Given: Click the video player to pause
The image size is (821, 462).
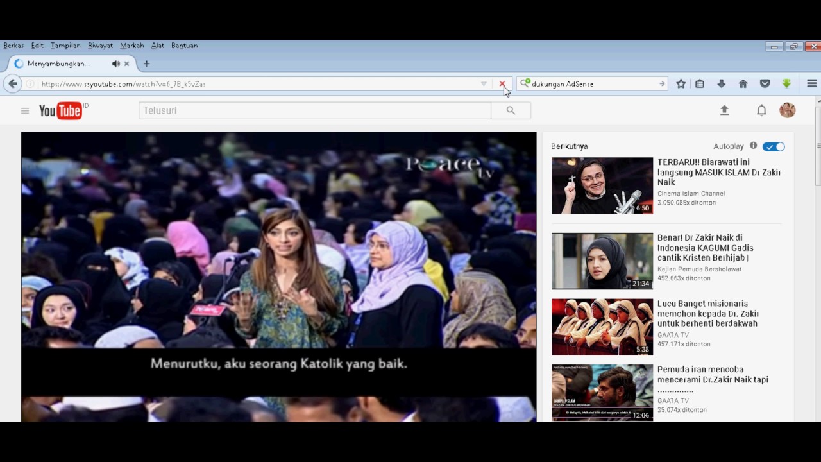Looking at the screenshot, I should (x=278, y=277).
